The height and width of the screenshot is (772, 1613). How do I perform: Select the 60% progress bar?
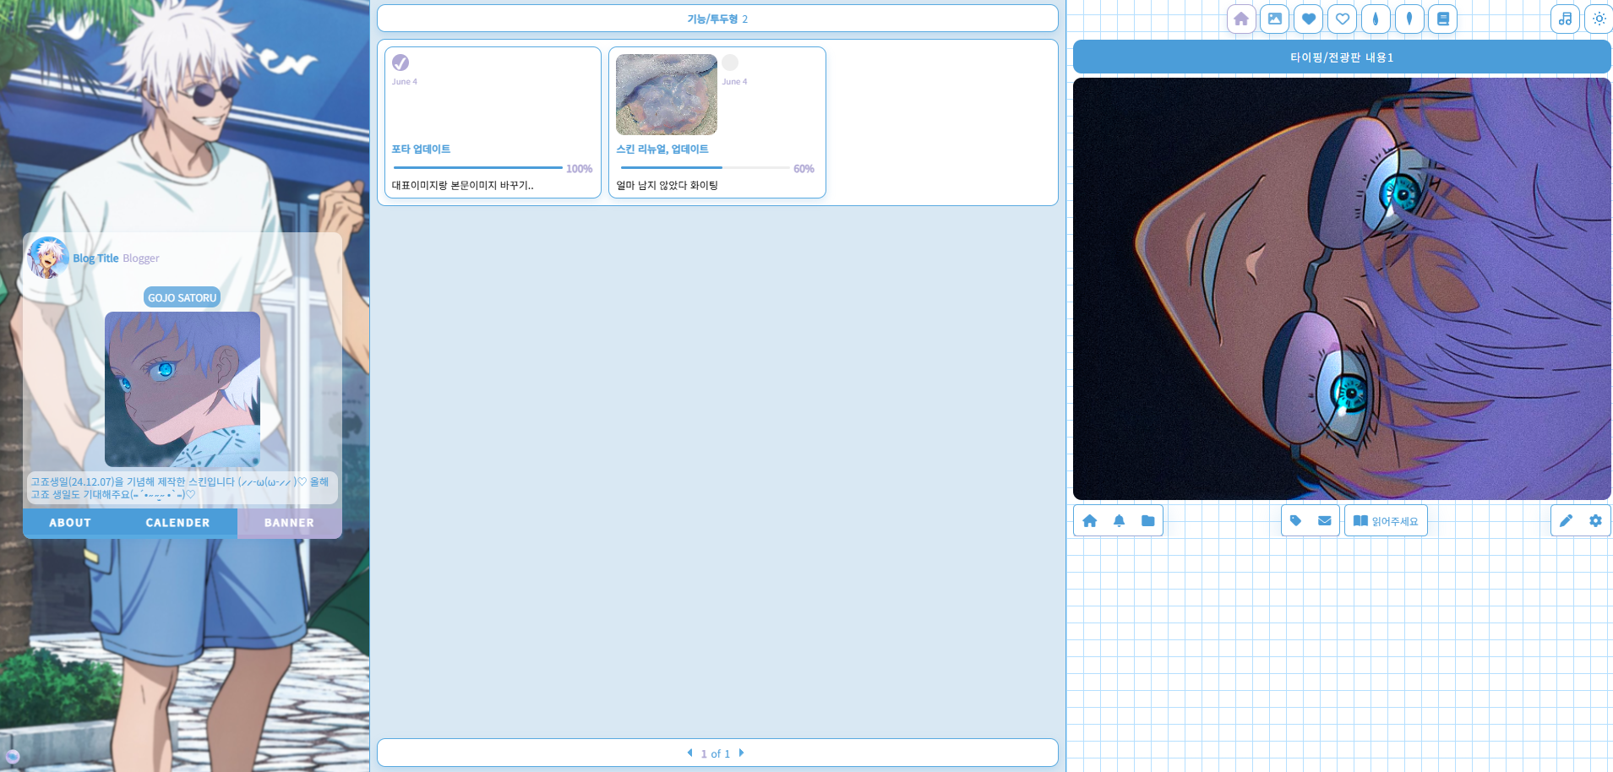(x=705, y=168)
